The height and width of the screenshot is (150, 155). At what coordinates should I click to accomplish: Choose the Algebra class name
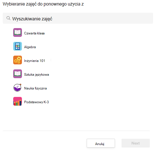point(30,47)
